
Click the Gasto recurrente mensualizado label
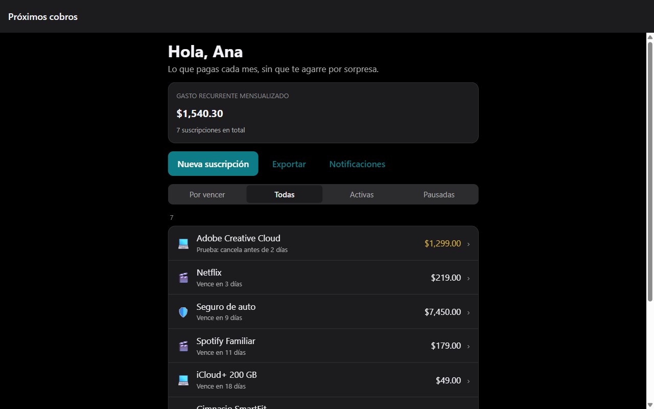[232, 96]
